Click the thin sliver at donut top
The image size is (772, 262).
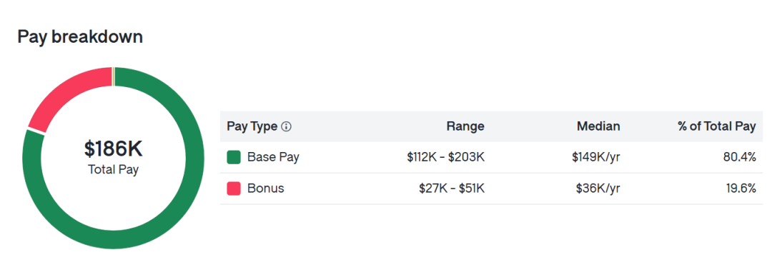coord(114,76)
